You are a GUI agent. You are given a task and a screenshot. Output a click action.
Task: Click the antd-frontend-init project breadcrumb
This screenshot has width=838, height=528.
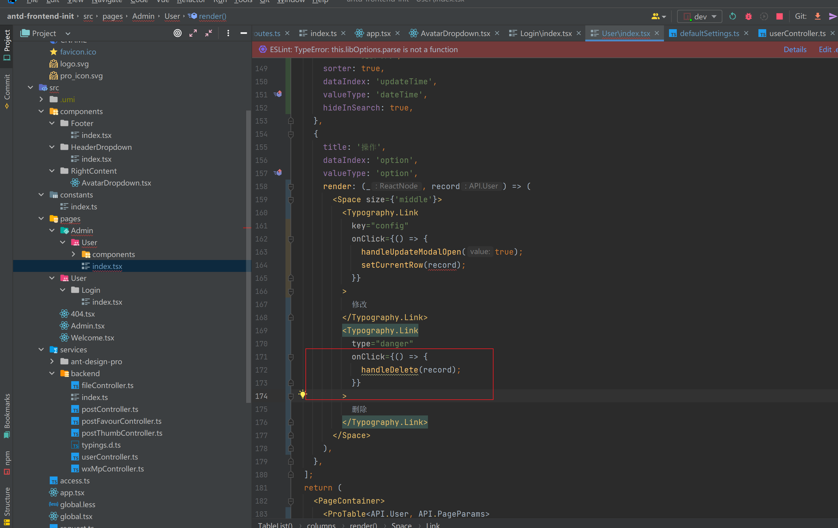pyautogui.click(x=40, y=16)
